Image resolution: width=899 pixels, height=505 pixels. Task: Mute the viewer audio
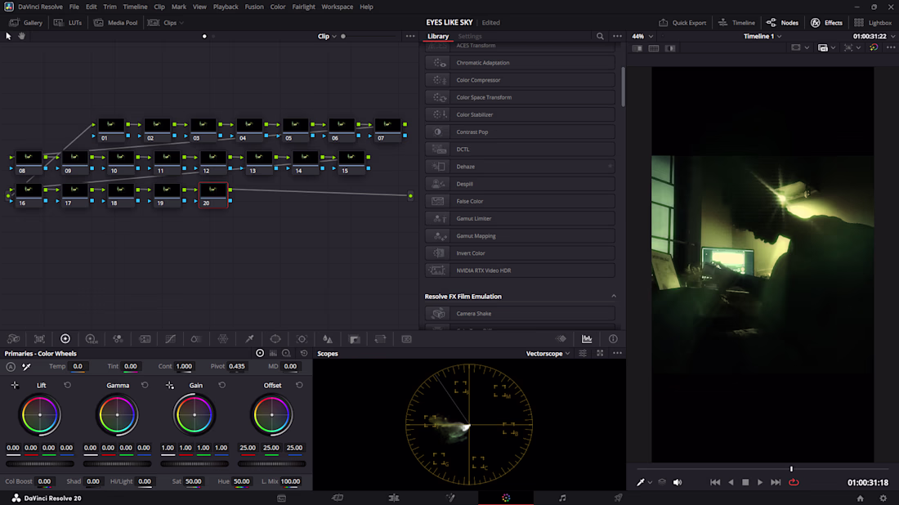coord(677,482)
